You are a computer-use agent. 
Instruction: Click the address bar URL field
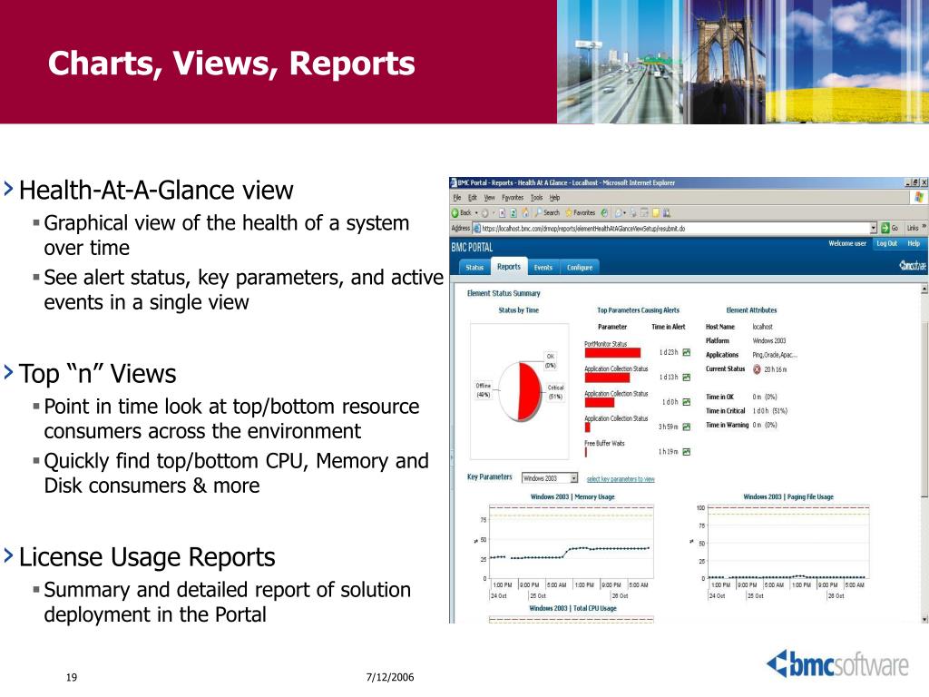click(675, 228)
